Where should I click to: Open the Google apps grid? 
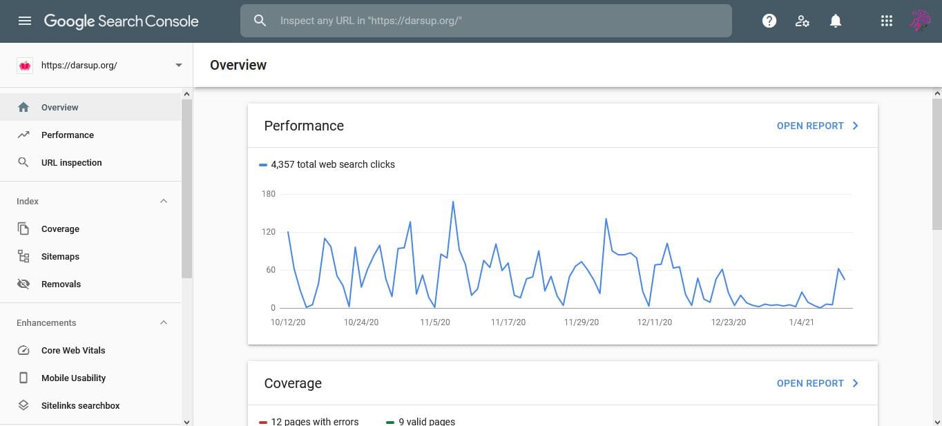[x=887, y=21]
